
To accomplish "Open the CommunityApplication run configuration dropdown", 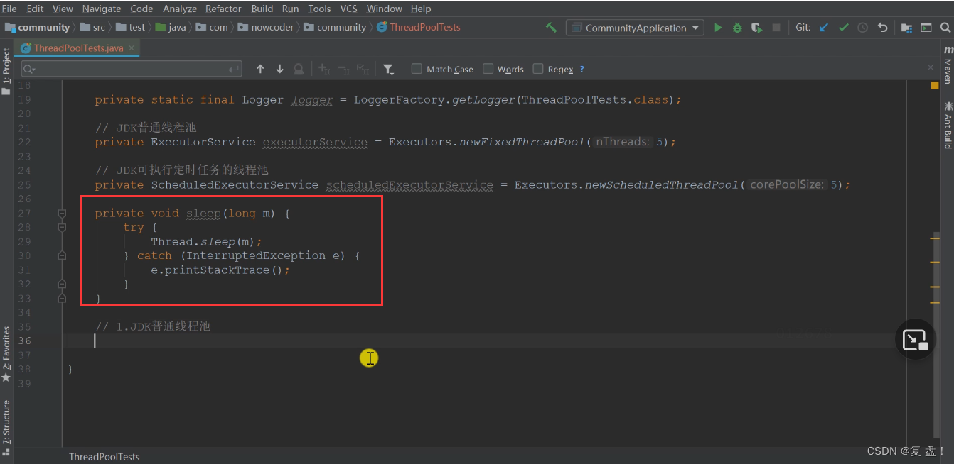I will (x=635, y=28).
